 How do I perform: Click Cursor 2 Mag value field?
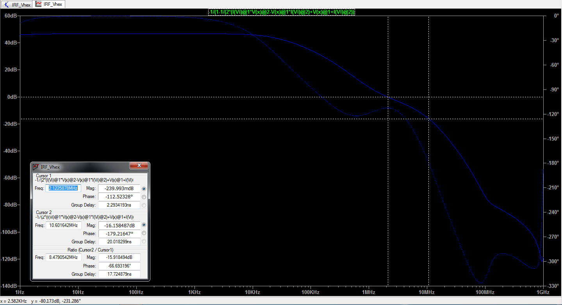119,225
